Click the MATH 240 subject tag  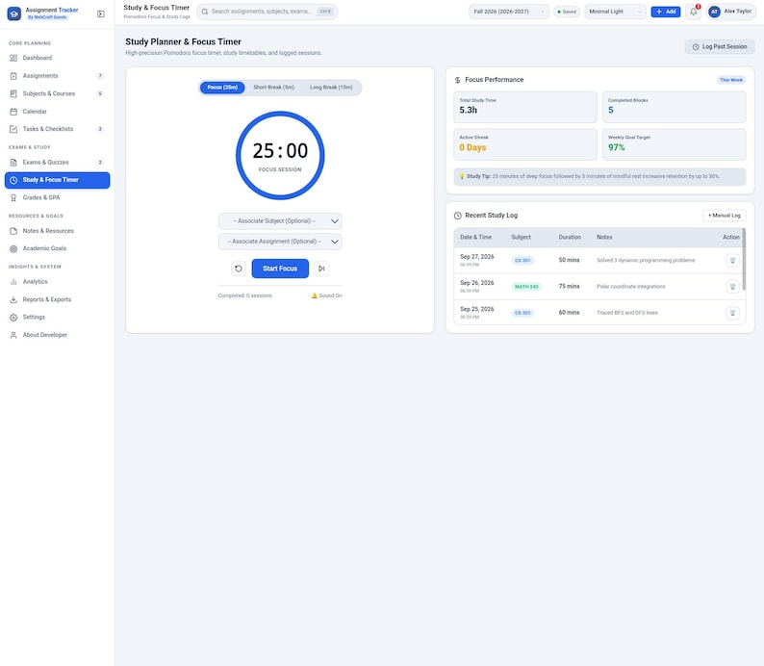(526, 287)
